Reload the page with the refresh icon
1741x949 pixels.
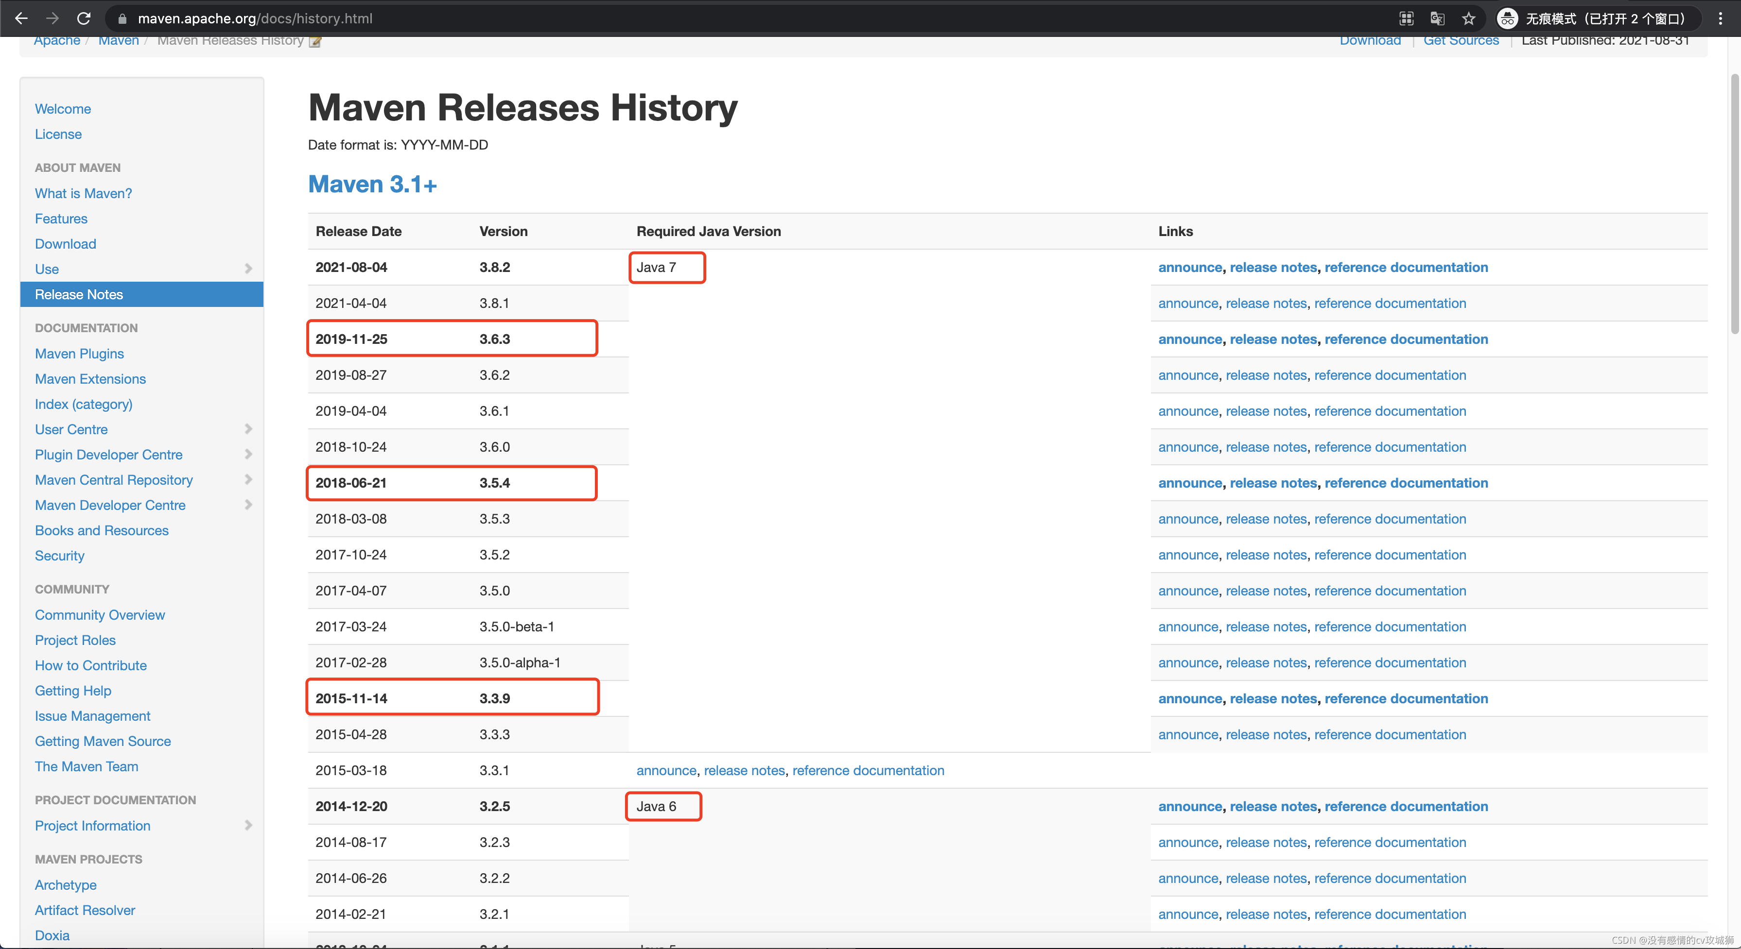pos(84,18)
